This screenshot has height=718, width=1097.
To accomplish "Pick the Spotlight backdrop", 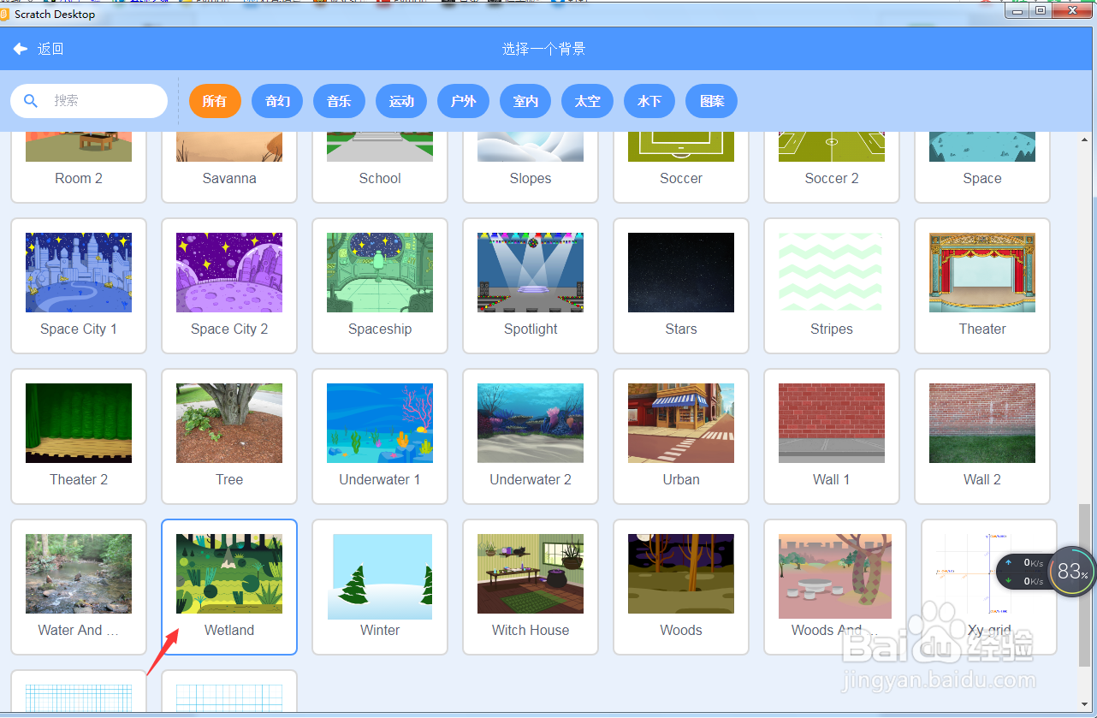I will click(x=531, y=286).
